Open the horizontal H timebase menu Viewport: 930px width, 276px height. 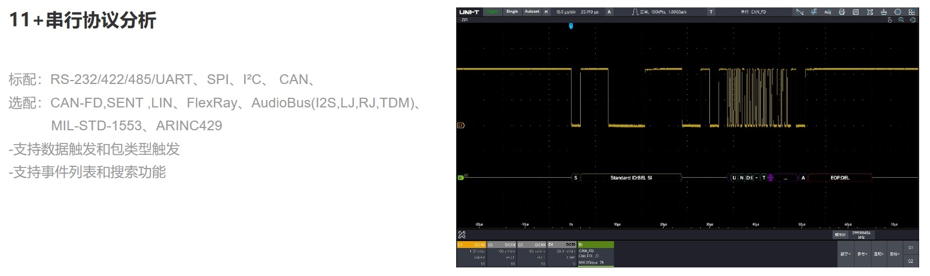pos(546,11)
